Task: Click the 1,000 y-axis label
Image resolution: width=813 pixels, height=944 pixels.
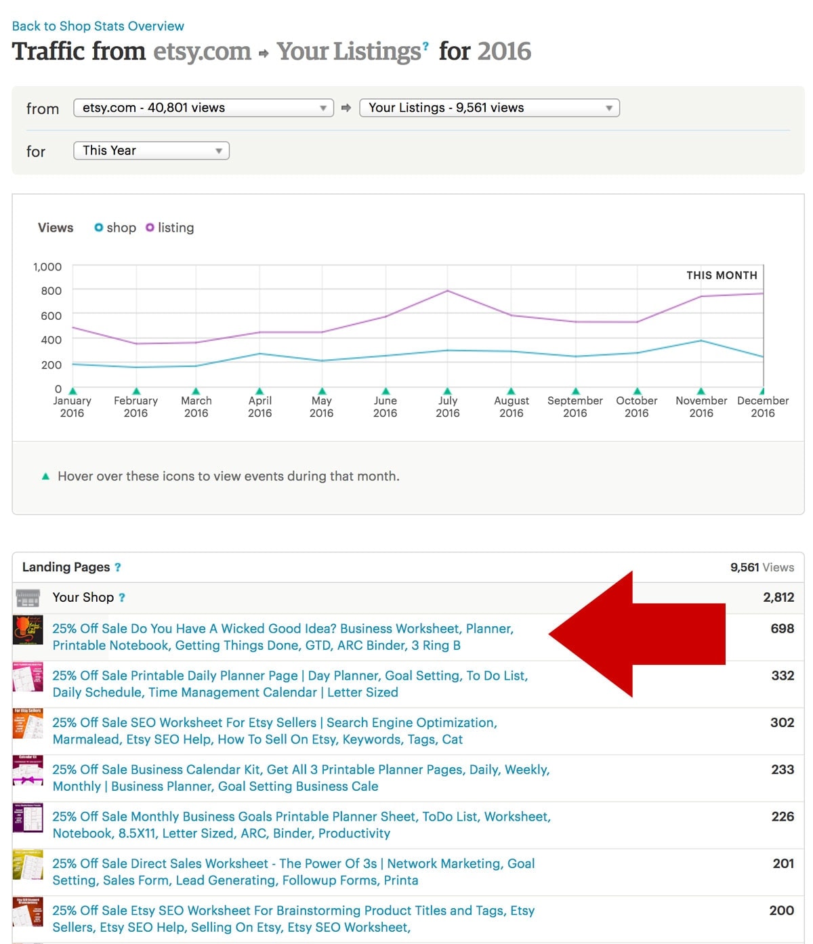Action: pyautogui.click(x=47, y=267)
